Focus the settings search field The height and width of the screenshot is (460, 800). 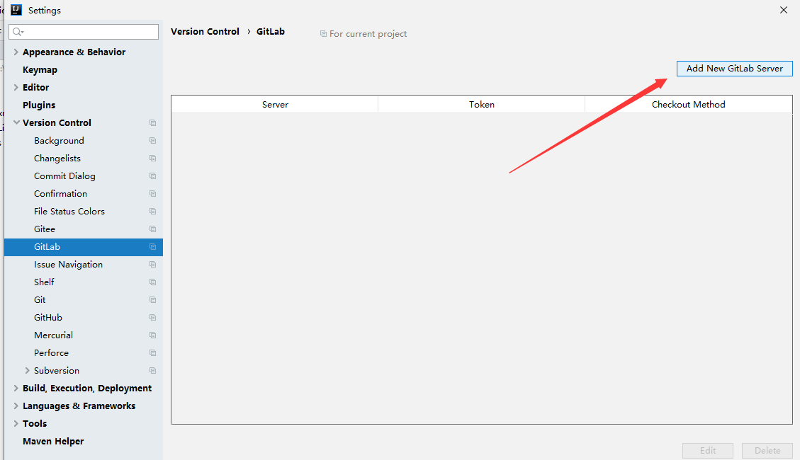84,32
